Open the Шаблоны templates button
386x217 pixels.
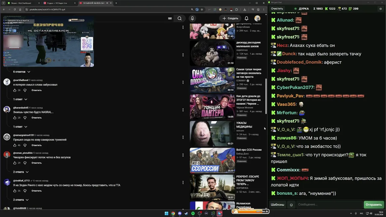277,205
